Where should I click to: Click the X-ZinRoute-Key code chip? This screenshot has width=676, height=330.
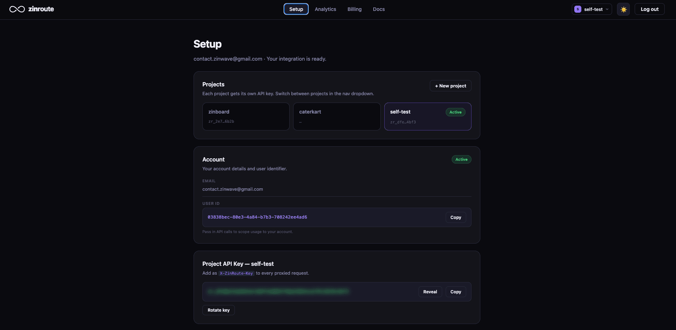point(236,273)
